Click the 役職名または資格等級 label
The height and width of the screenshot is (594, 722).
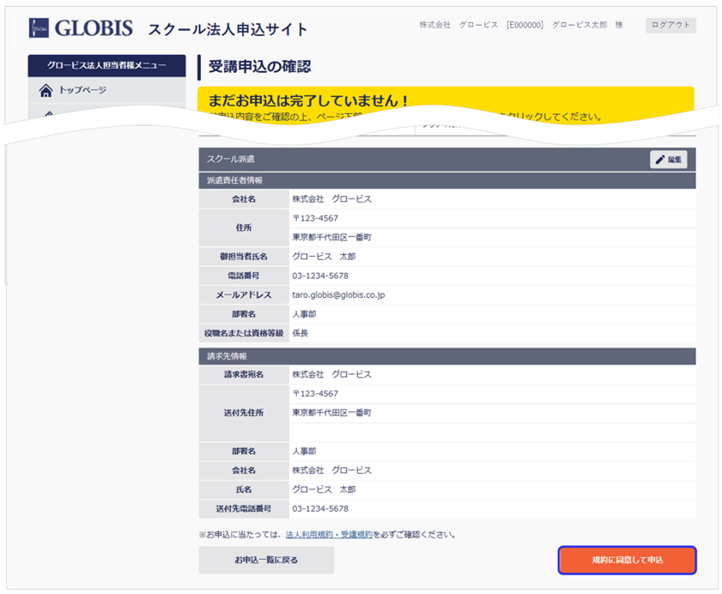coord(244,333)
